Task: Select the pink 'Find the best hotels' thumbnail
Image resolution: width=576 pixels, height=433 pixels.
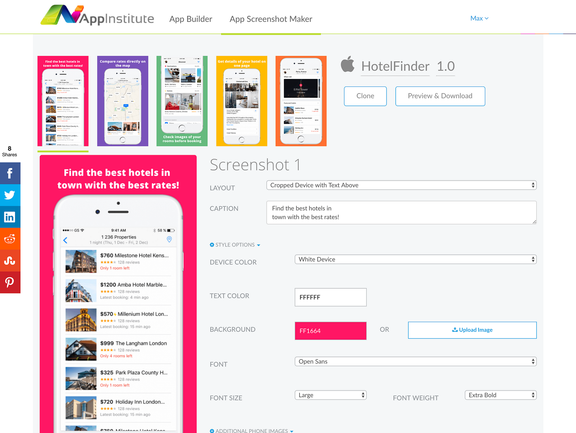Action: pyautogui.click(x=63, y=101)
